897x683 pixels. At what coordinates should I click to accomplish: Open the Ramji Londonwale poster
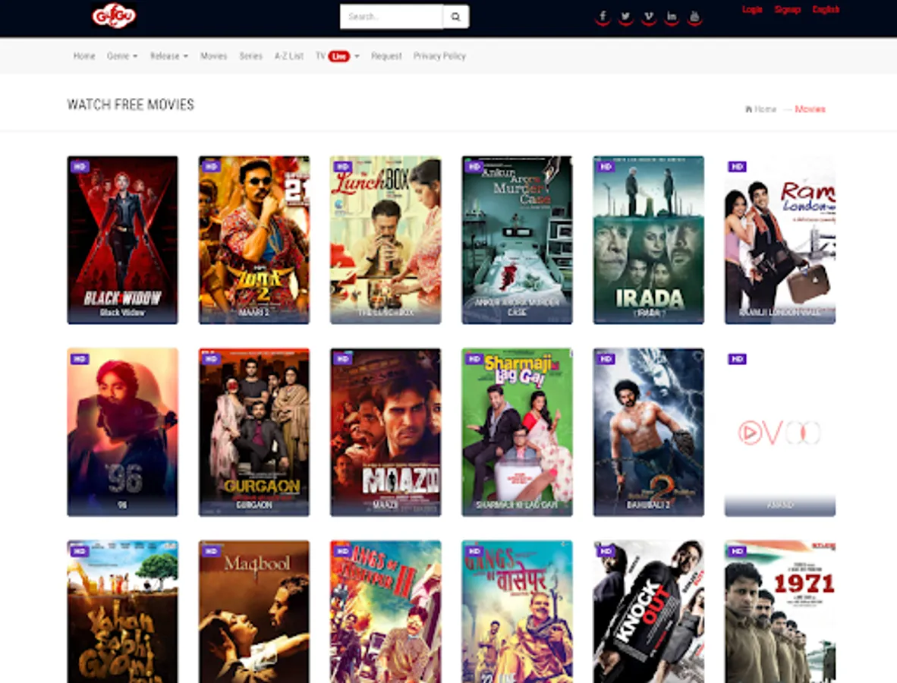(780, 240)
